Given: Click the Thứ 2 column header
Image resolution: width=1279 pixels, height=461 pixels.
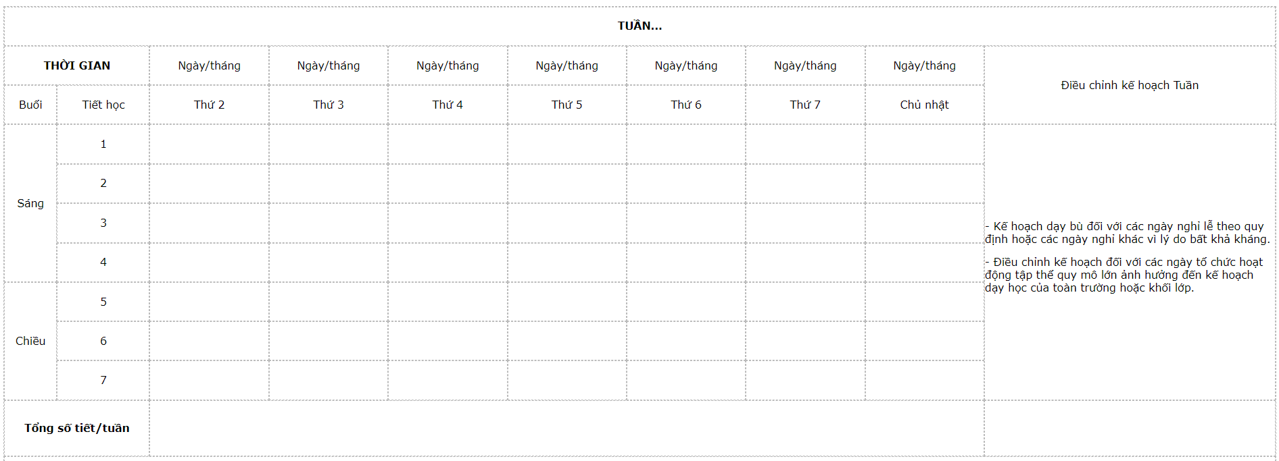Looking at the screenshot, I should tap(209, 105).
